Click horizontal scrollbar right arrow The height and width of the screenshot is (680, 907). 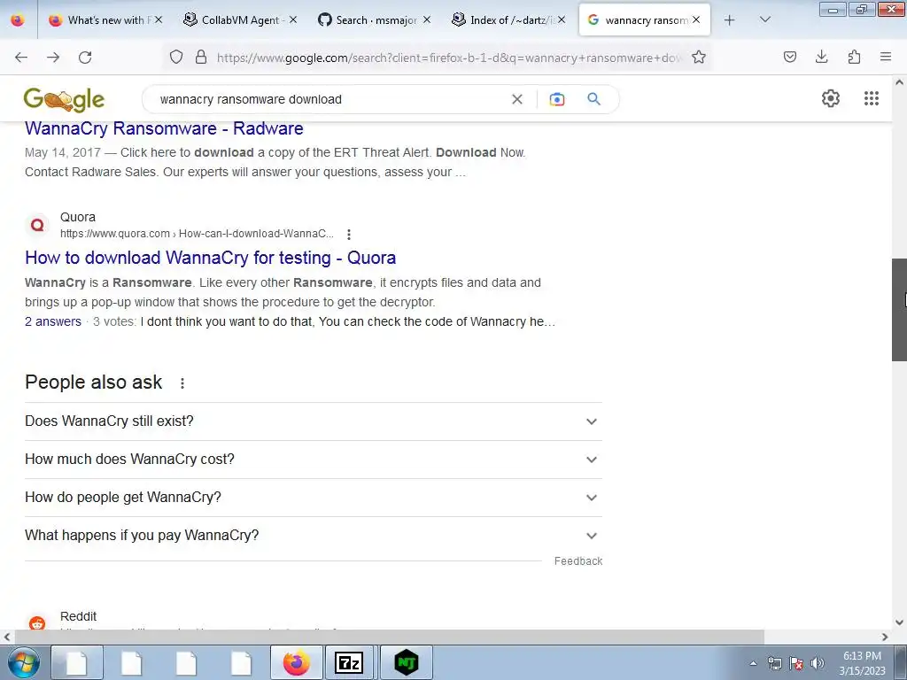(x=885, y=637)
